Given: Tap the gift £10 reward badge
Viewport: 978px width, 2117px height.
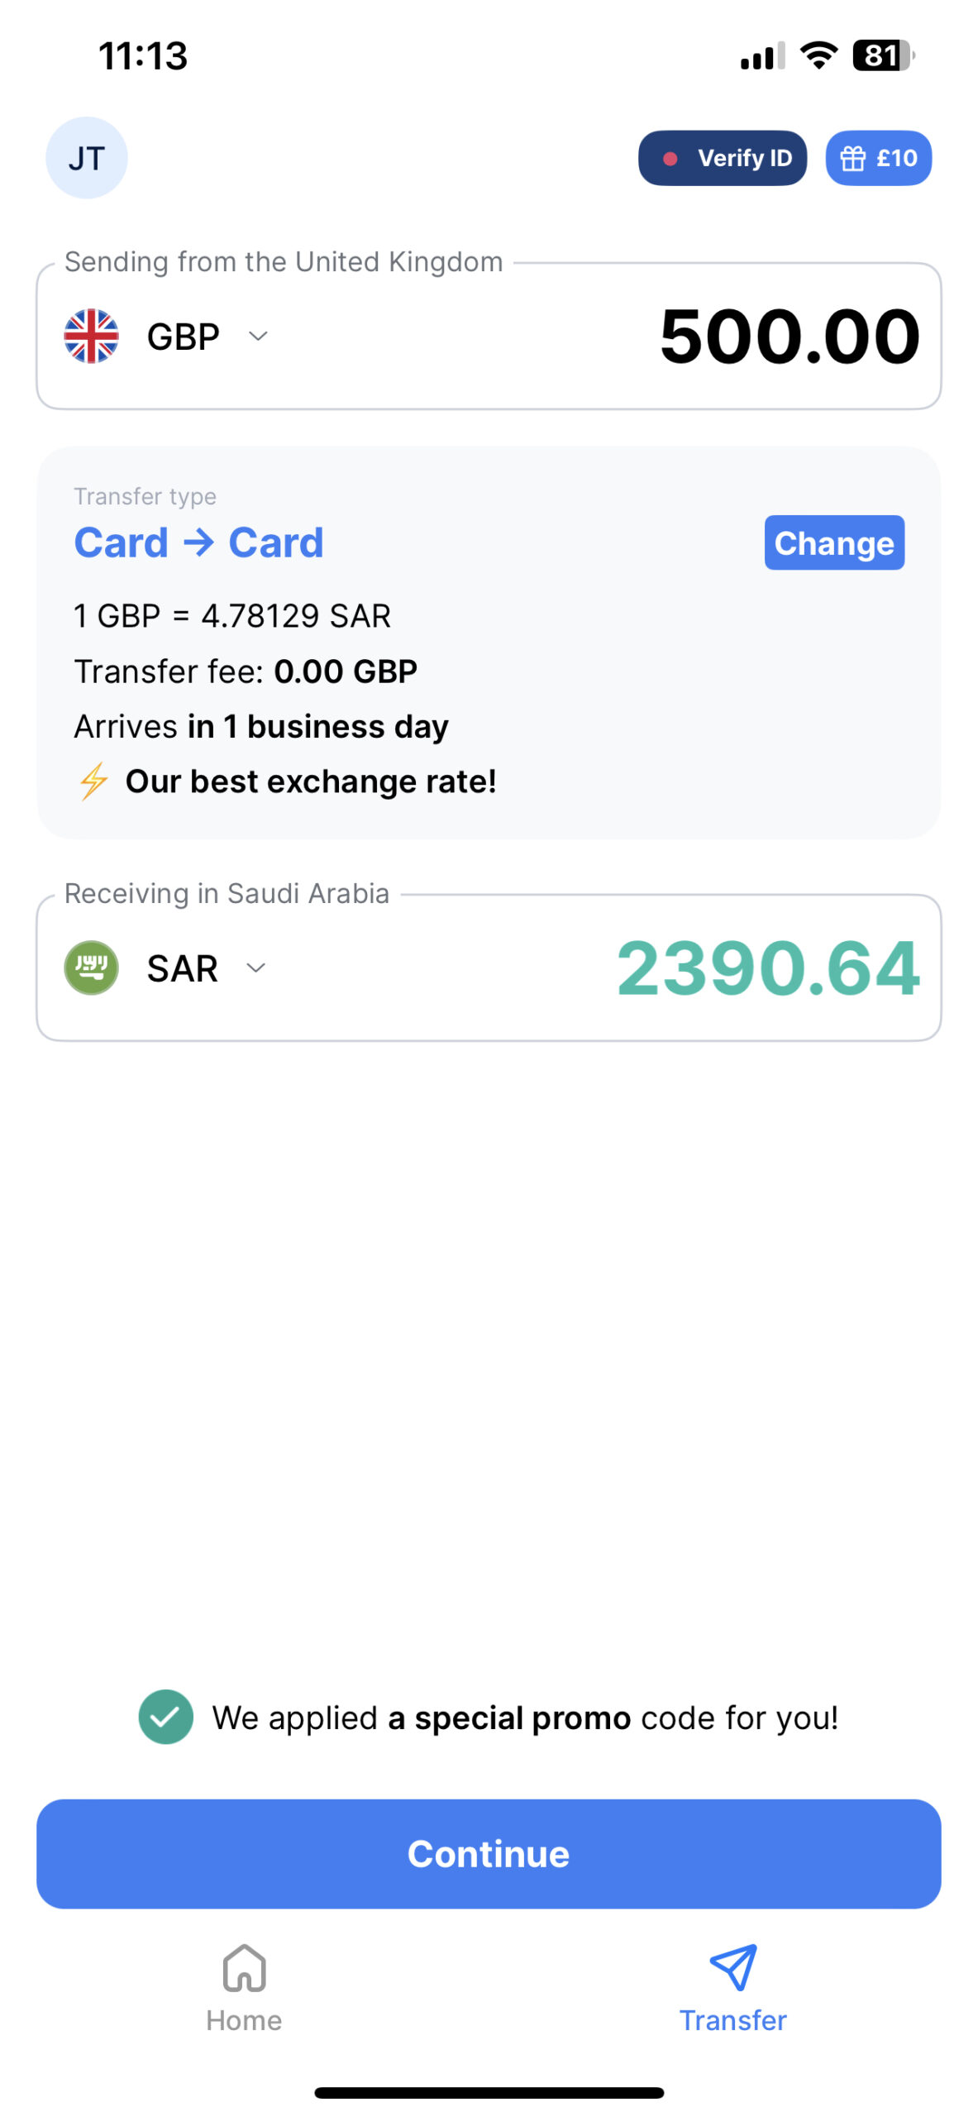Looking at the screenshot, I should (x=877, y=158).
